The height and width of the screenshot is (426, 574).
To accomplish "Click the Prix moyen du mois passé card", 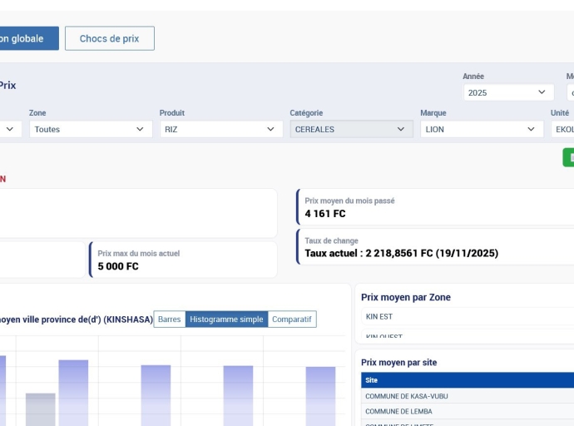I will click(x=435, y=207).
